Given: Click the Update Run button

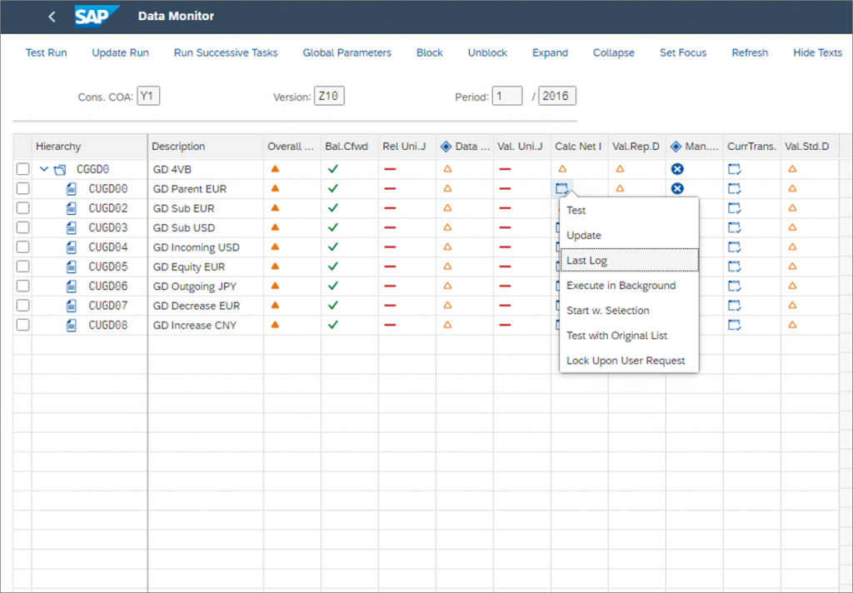Looking at the screenshot, I should (120, 52).
